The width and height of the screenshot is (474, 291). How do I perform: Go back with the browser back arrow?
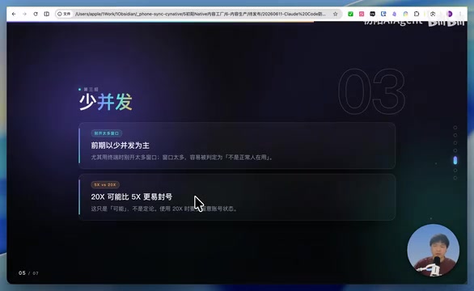(x=14, y=14)
